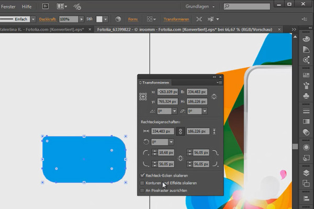Click the top-right corner type icon

coord(215,153)
